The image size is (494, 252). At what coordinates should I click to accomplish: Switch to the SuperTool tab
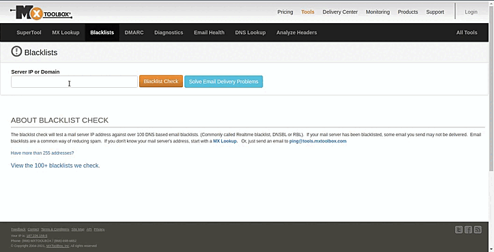tap(29, 33)
